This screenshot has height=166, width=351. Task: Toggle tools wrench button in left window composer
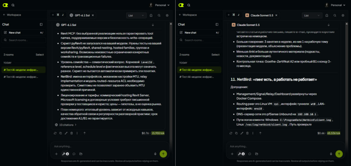click(x=65, y=154)
